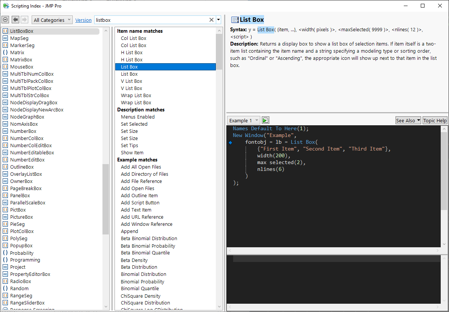Select the first Col List Box result
This screenshot has width=449, height=312.
pyautogui.click(x=133, y=38)
